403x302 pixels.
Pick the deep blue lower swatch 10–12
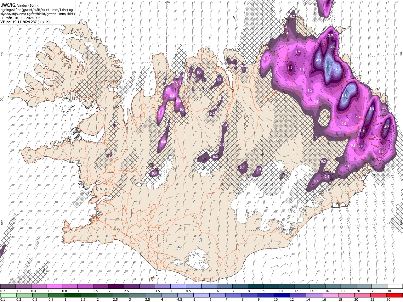(x=282, y=295)
